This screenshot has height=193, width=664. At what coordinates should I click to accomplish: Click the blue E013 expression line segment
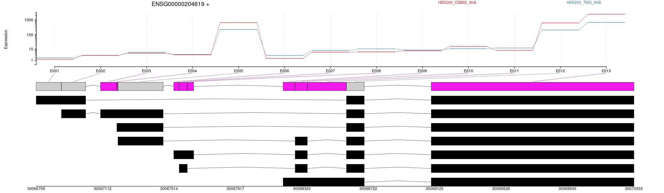tap(606, 22)
